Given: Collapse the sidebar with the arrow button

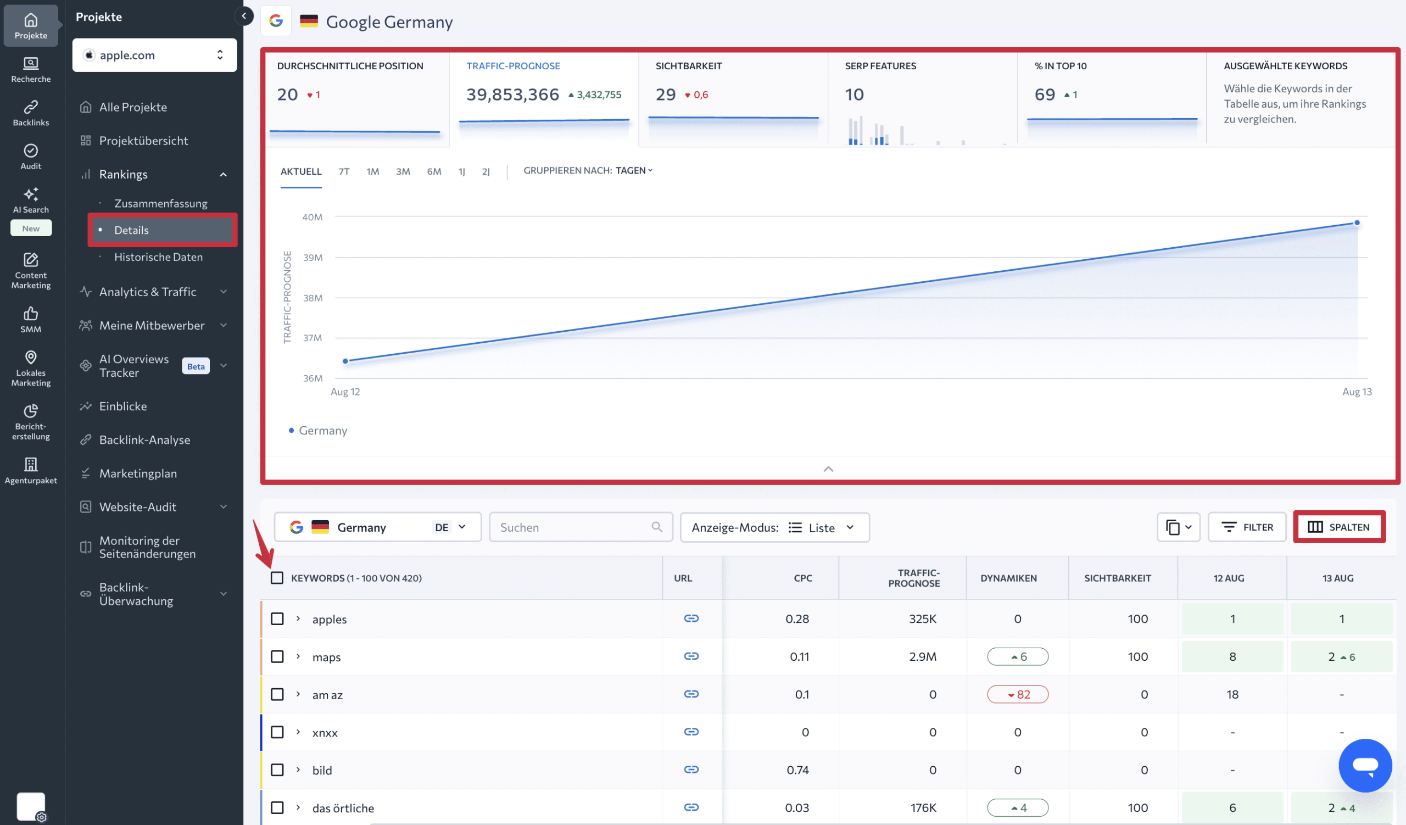Looking at the screenshot, I should [x=244, y=16].
